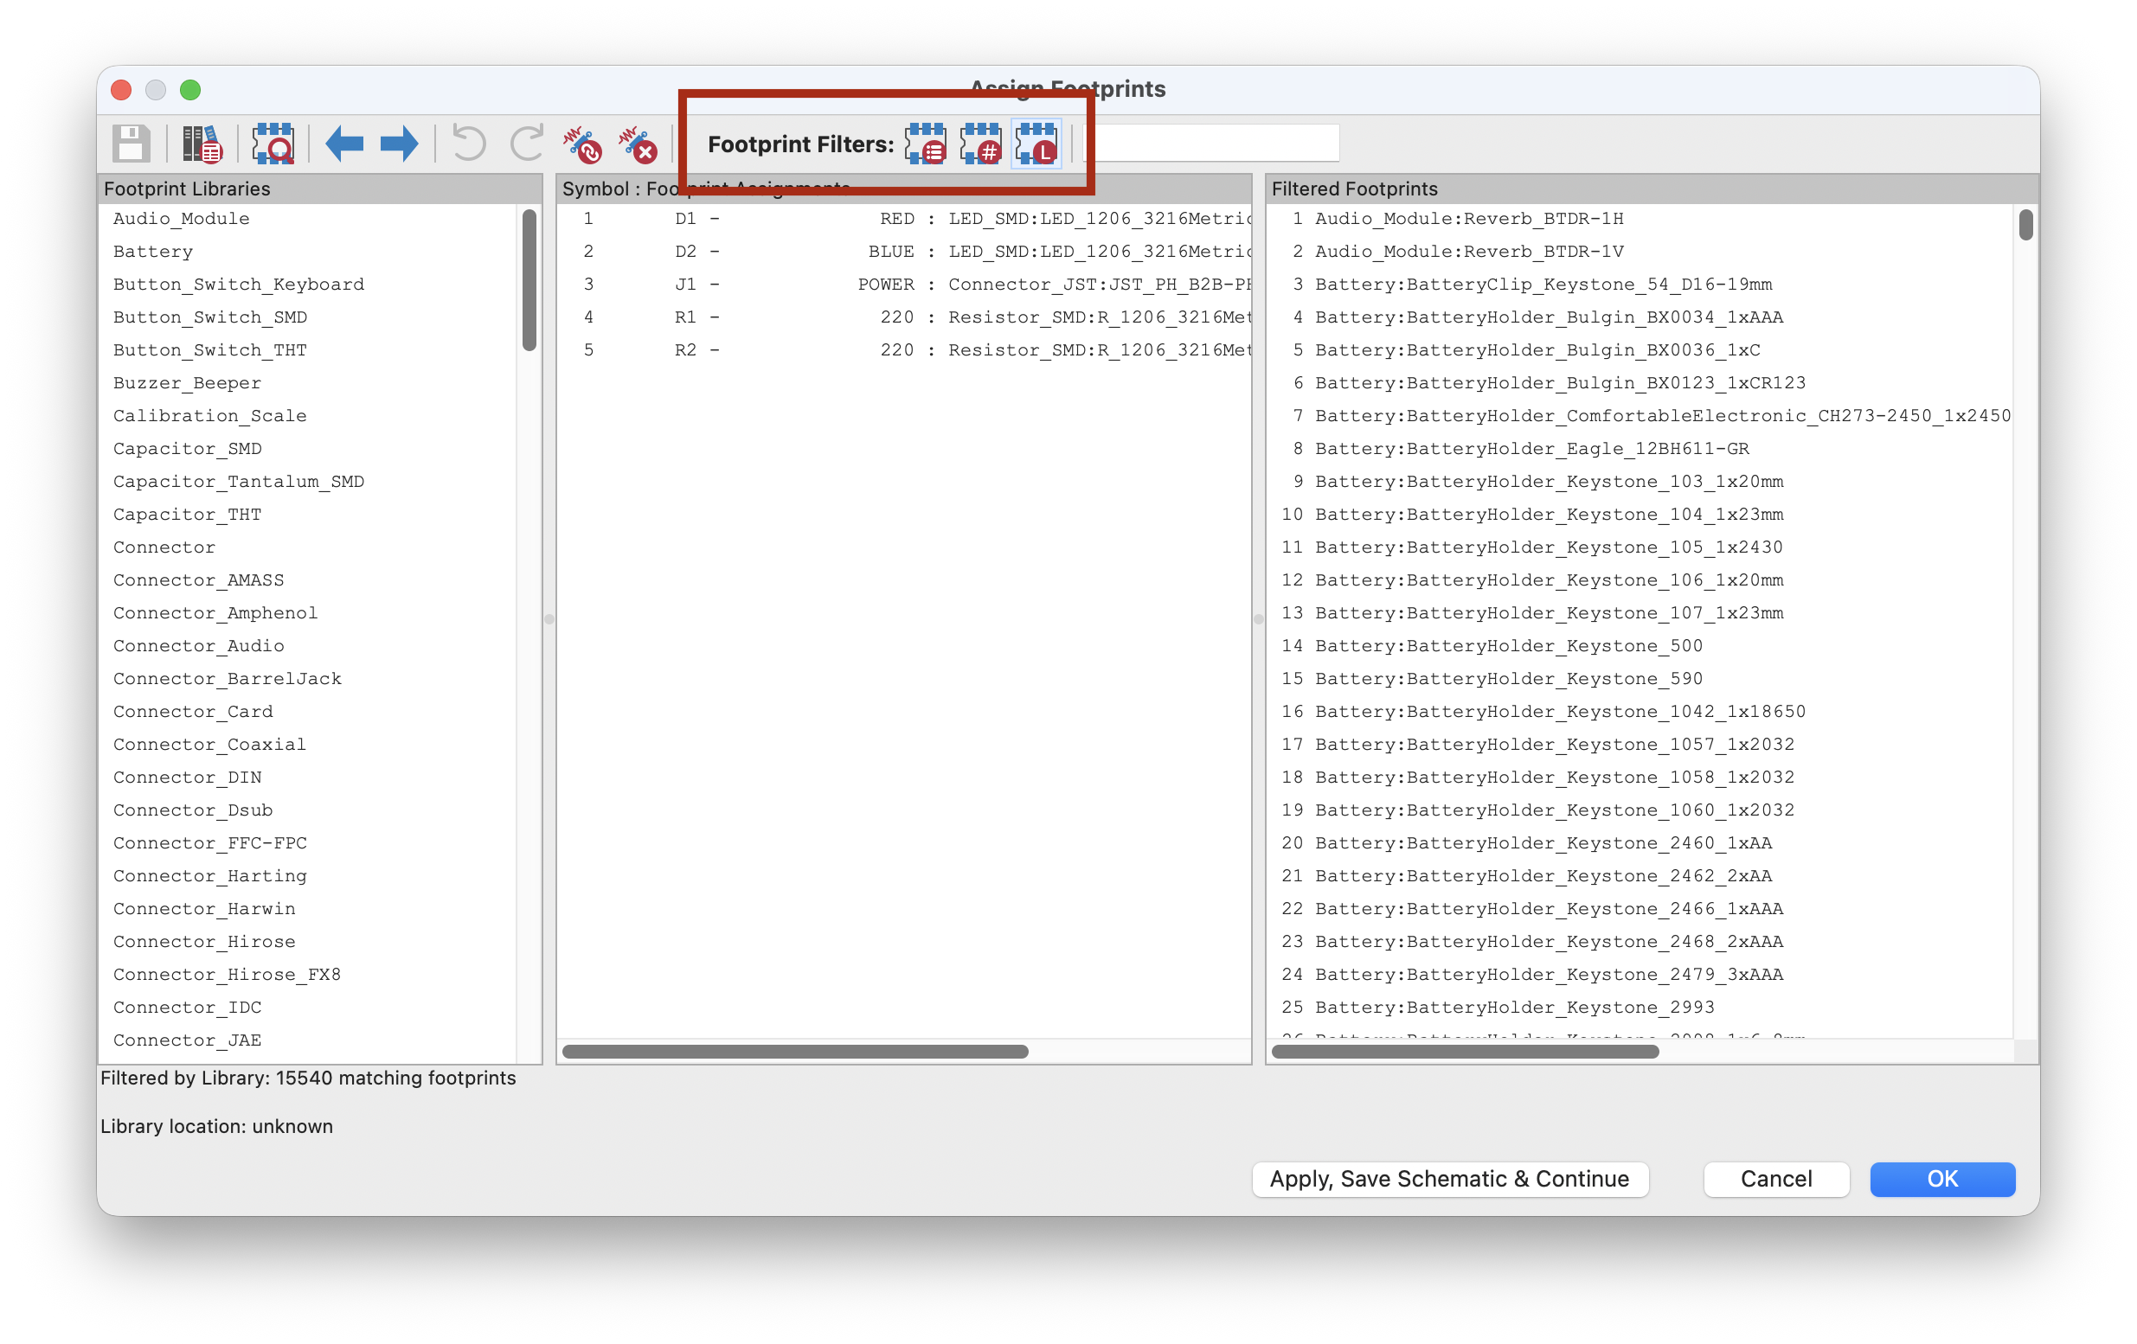Click delete all footprint associations icon

tap(639, 144)
